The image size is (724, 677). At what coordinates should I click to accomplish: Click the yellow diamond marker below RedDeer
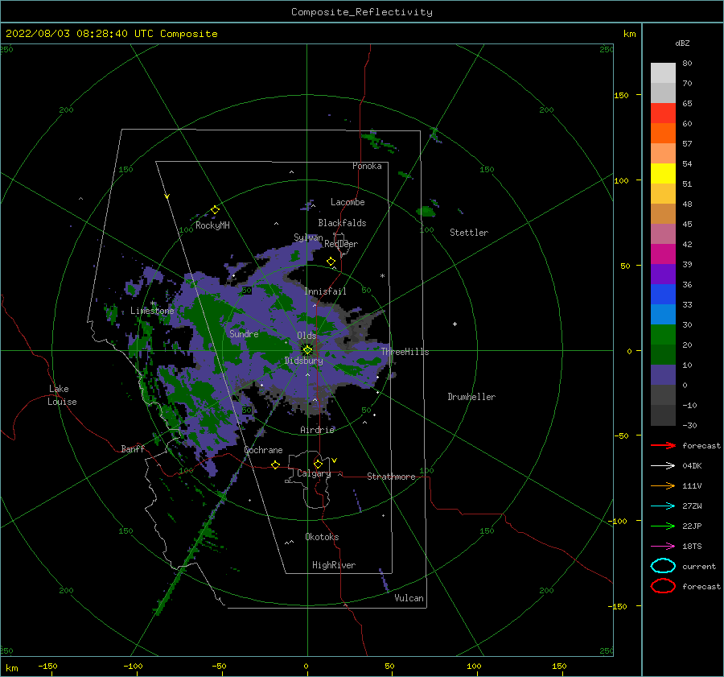tap(331, 262)
